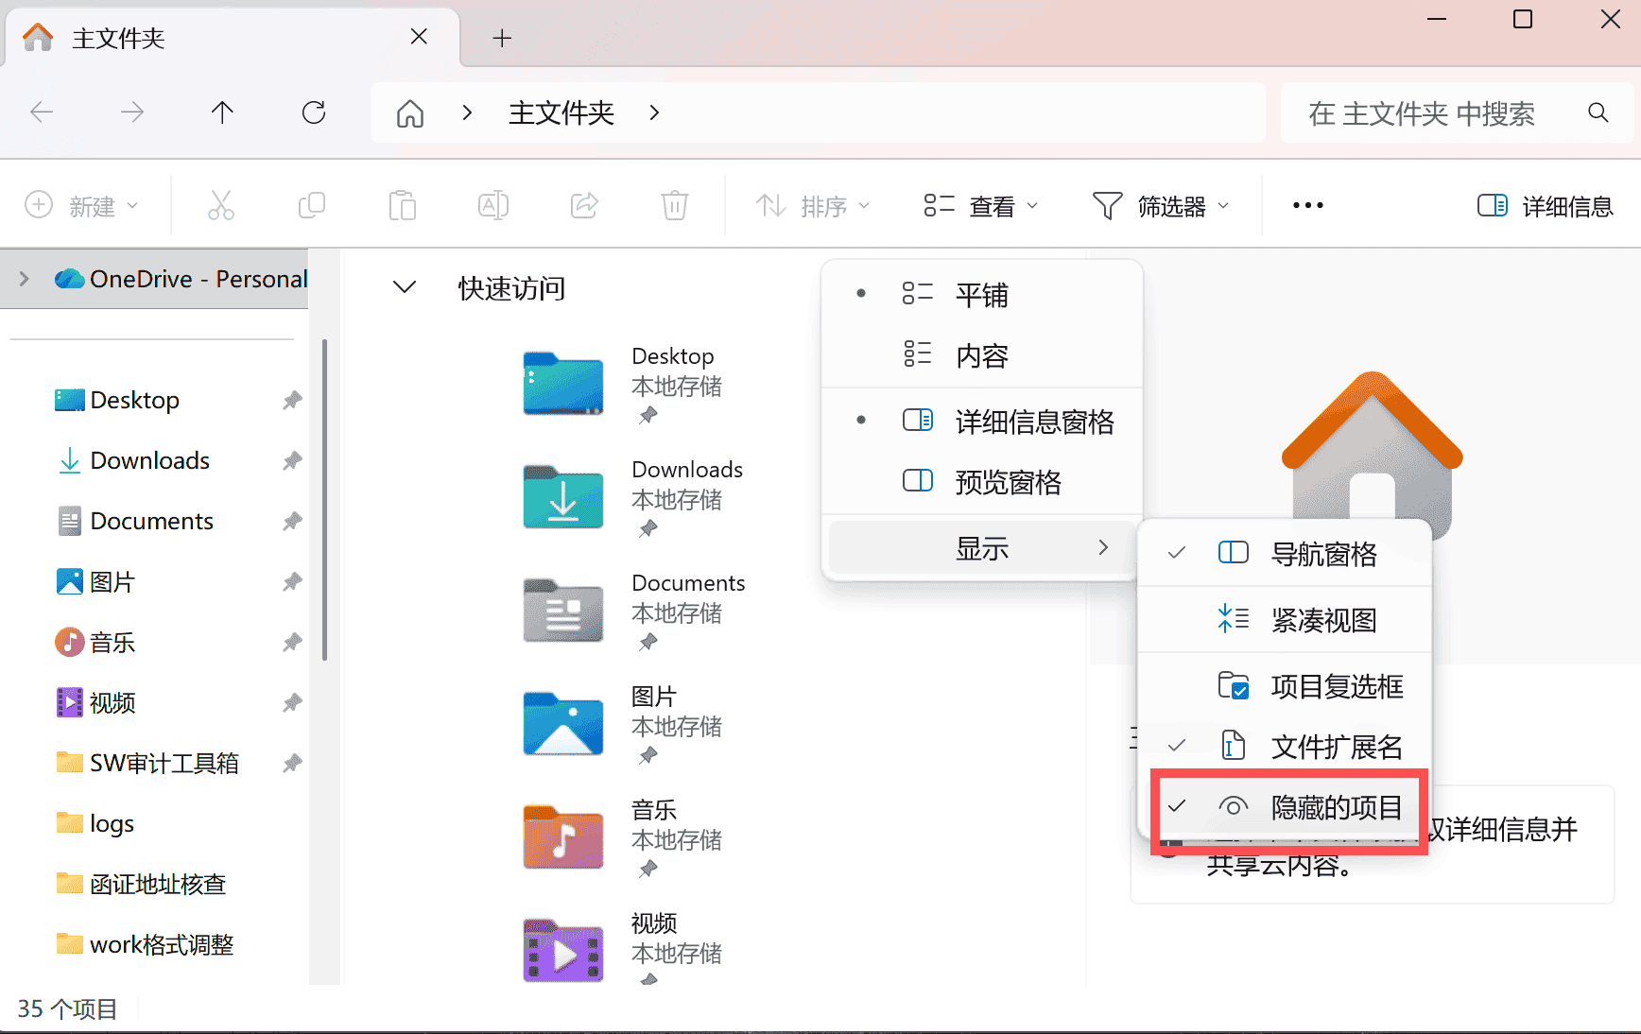Click the Cut scissors icon in toolbar
This screenshot has width=1641, height=1034.
(x=221, y=205)
